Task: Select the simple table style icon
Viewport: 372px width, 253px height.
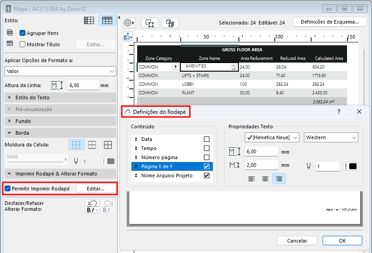Action: coord(89,20)
